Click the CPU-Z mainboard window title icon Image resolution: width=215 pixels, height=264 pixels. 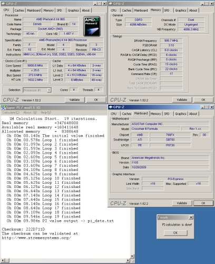tap(111, 107)
